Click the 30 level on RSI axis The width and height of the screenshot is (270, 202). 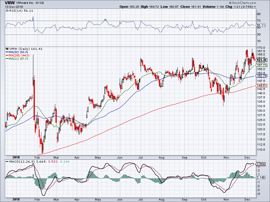click(x=259, y=35)
